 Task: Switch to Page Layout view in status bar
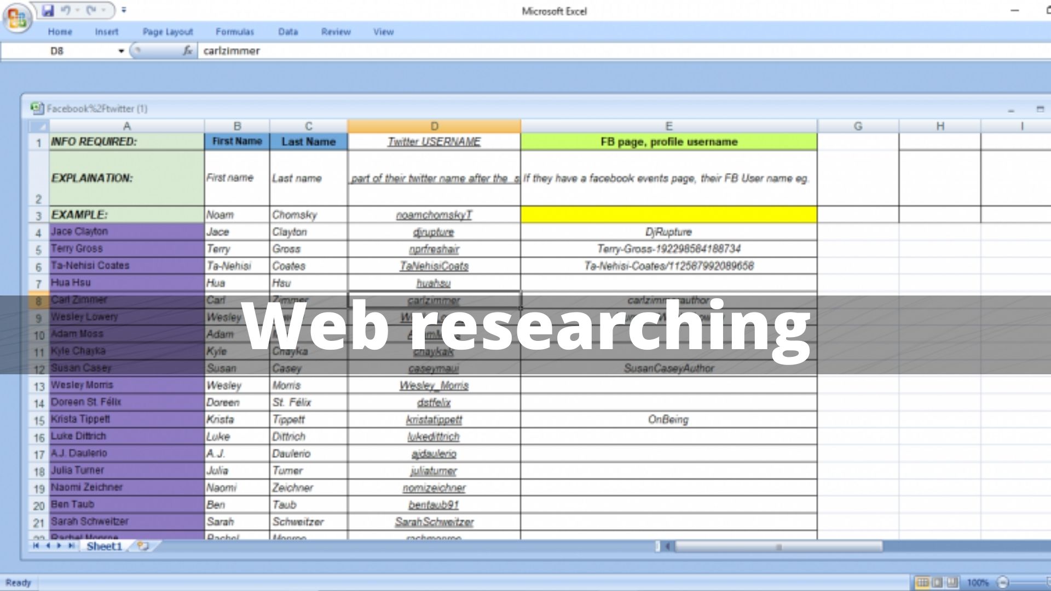click(937, 582)
